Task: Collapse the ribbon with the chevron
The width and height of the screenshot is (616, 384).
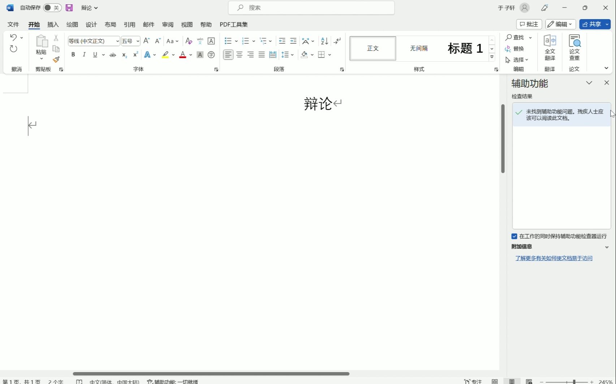Action: 606,68
